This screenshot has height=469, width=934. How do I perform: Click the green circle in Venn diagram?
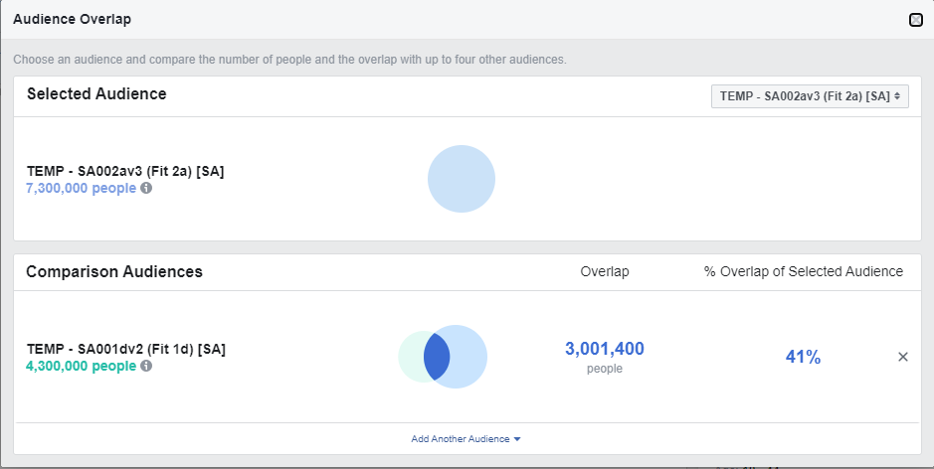(409, 357)
